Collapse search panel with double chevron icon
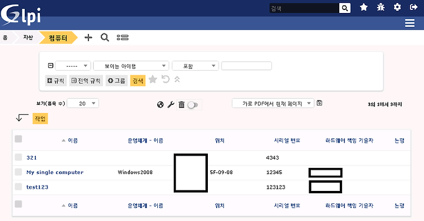 click(x=177, y=79)
